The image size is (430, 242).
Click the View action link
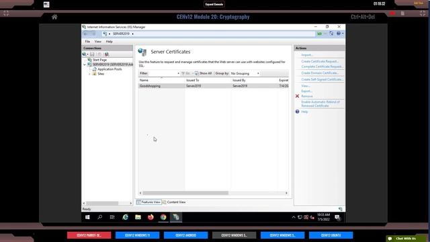306,86
